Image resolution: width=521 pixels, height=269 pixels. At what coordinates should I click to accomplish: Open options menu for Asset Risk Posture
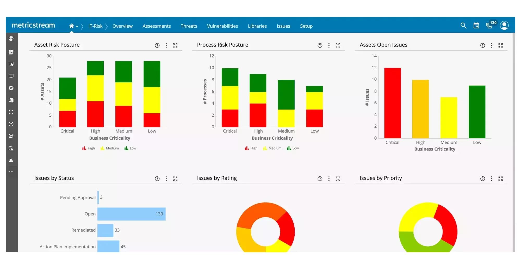coord(166,45)
